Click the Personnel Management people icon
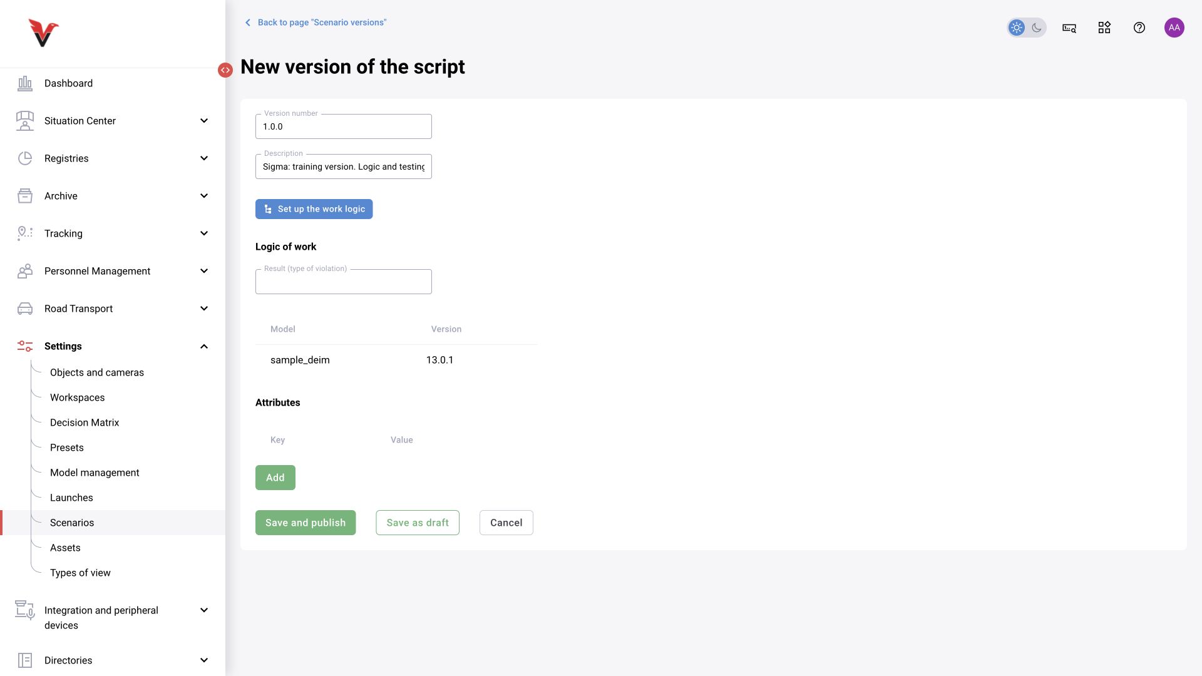 click(x=25, y=271)
